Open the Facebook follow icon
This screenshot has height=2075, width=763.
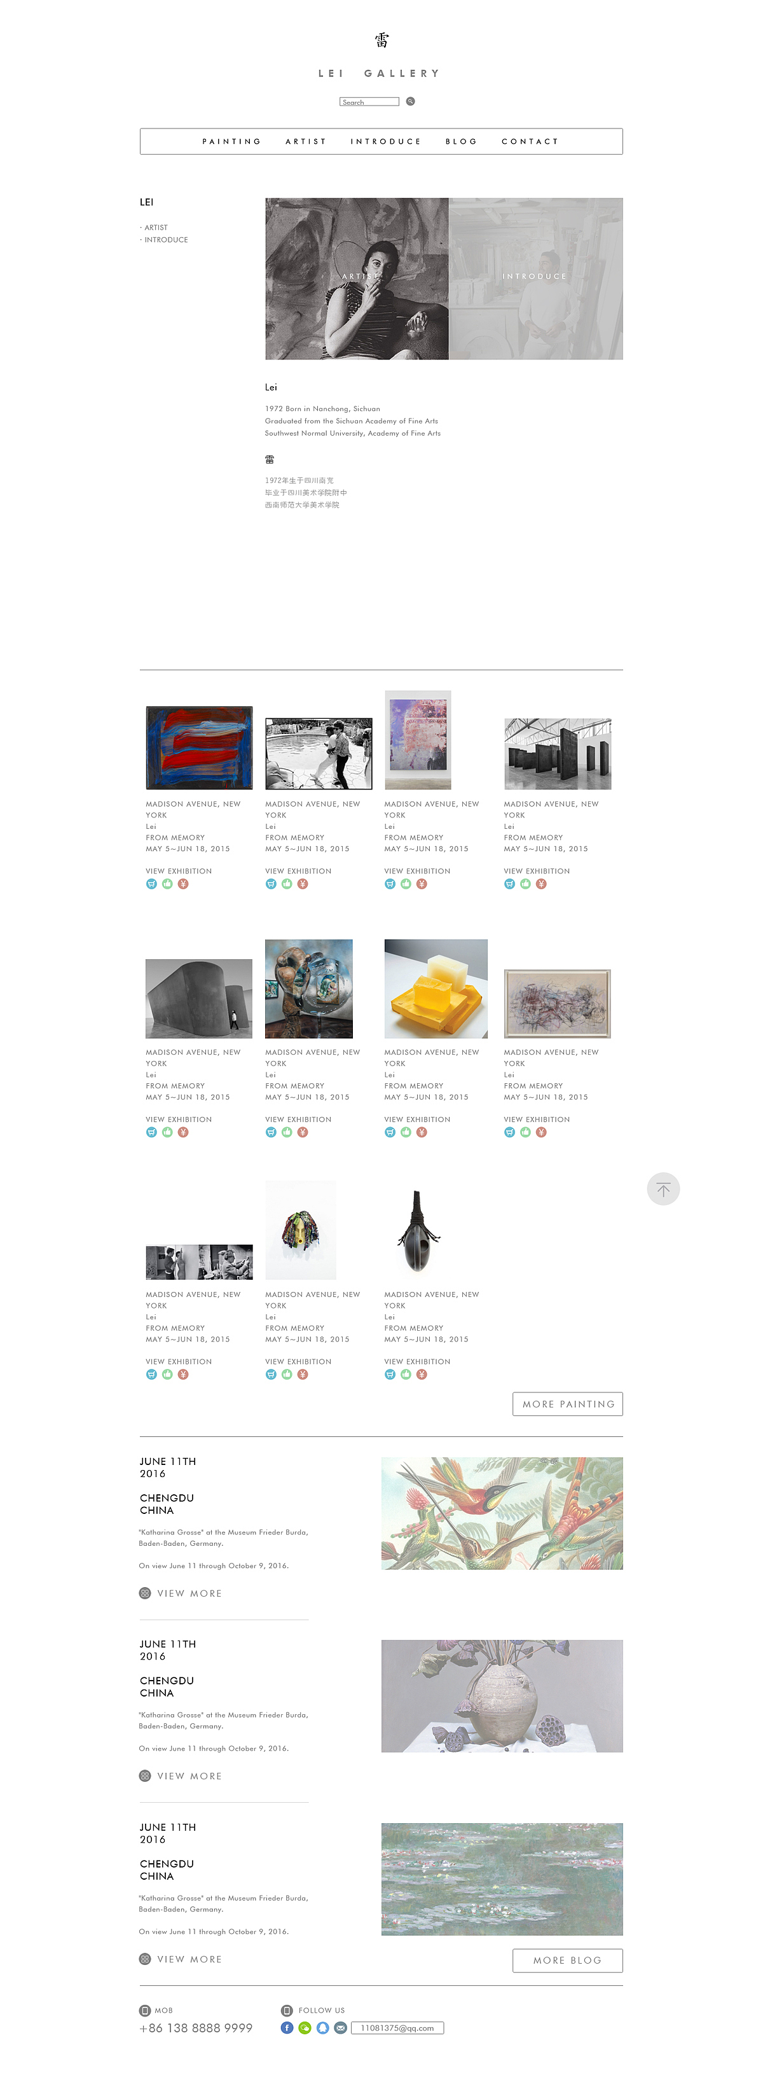[x=287, y=2027]
